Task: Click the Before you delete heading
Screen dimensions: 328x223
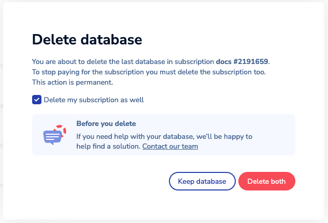Action: (106, 124)
